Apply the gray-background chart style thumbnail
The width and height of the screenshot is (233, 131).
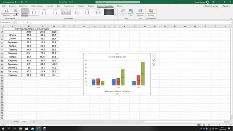[66, 12]
